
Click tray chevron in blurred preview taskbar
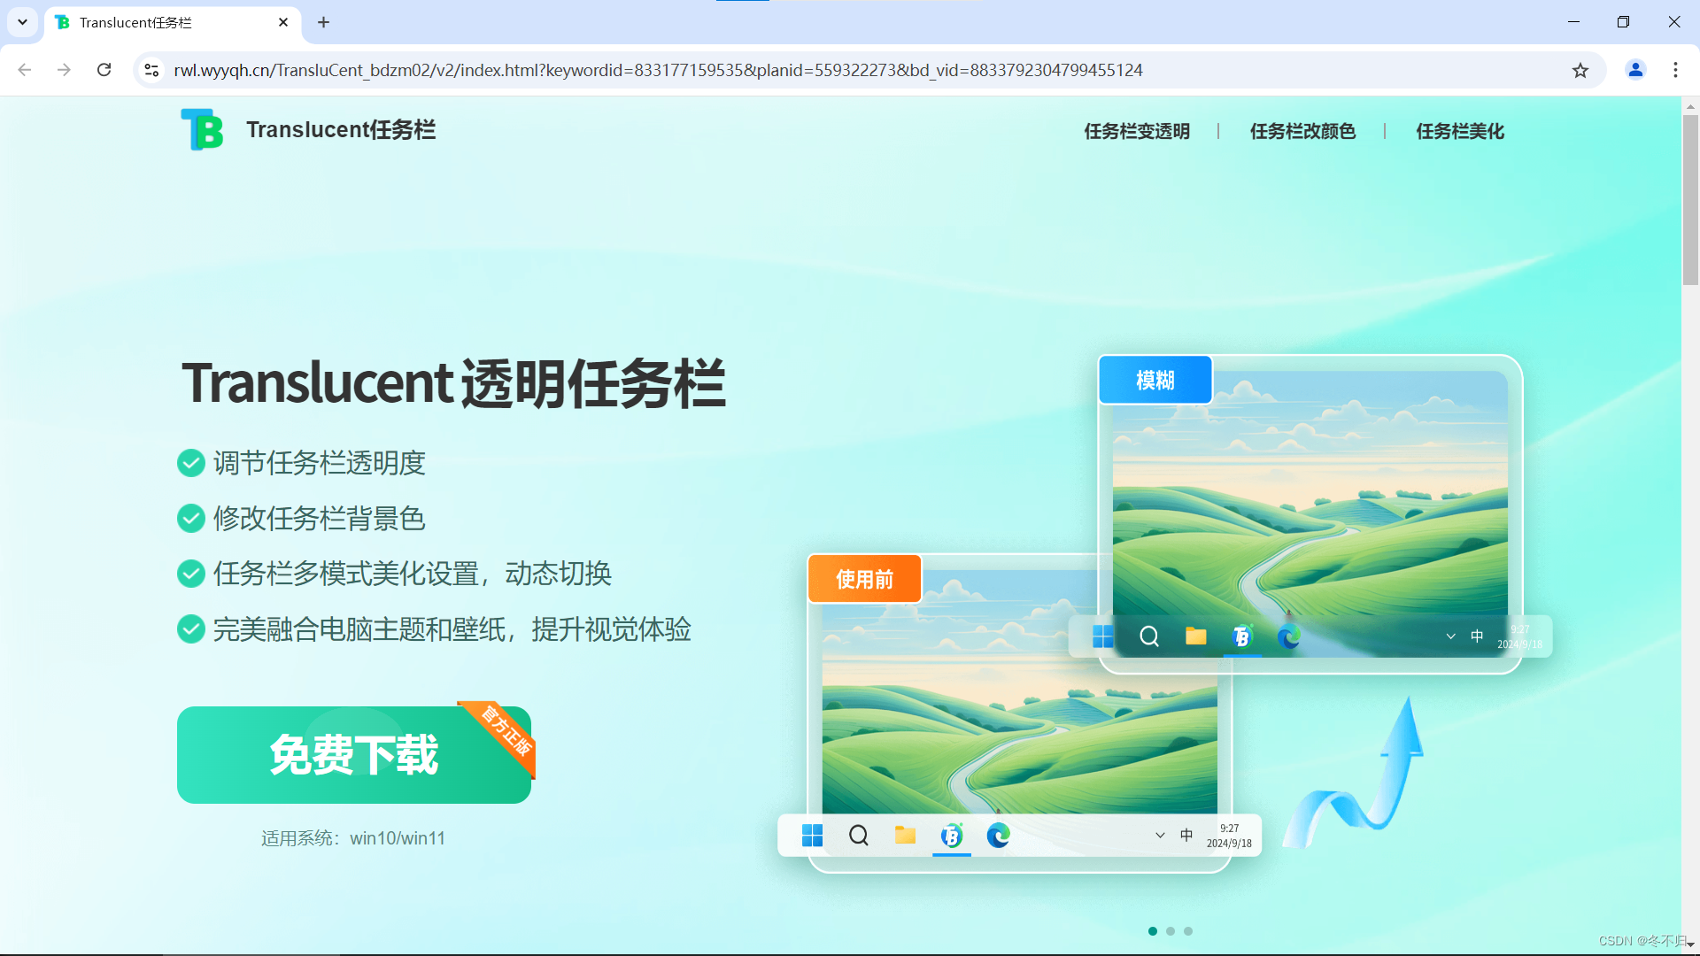tap(1450, 636)
